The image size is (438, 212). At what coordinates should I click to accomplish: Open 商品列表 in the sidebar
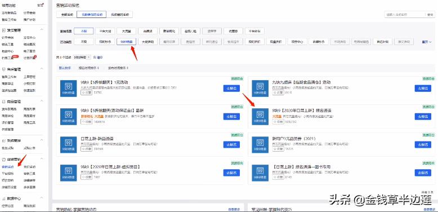click(x=30, y=109)
